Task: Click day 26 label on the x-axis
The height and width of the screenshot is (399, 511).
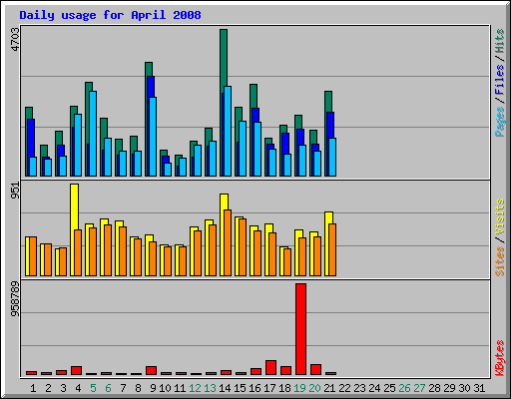Action: coord(404,388)
